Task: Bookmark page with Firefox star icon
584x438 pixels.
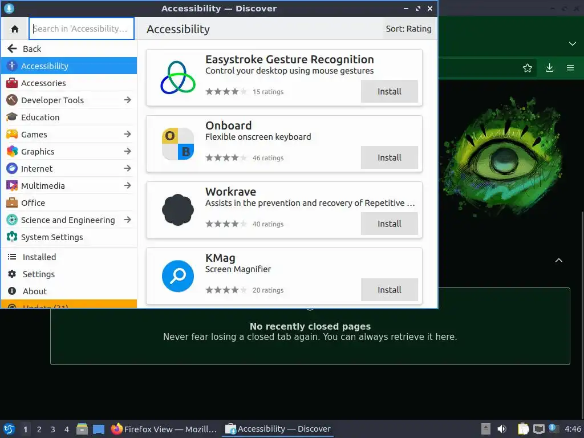Action: coord(528,68)
